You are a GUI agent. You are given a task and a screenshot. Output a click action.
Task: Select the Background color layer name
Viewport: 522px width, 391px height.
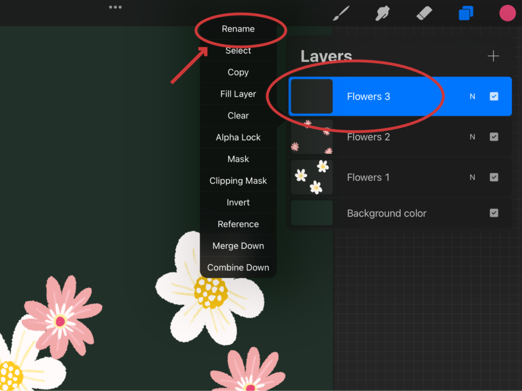386,213
